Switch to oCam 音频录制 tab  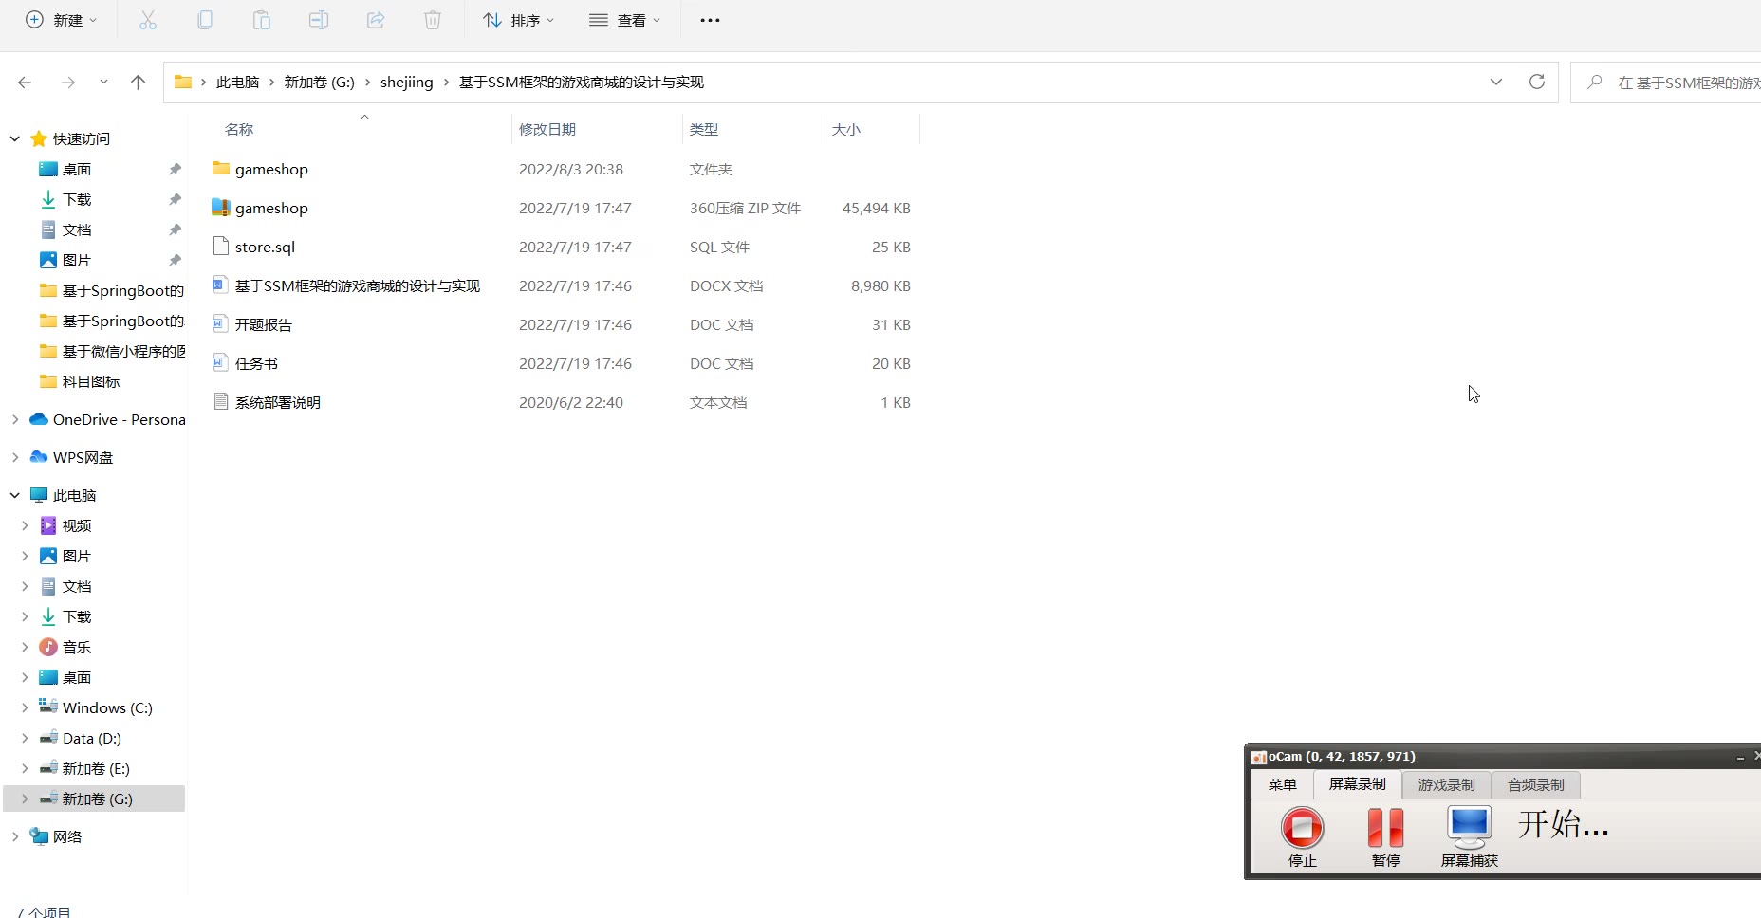(1536, 784)
